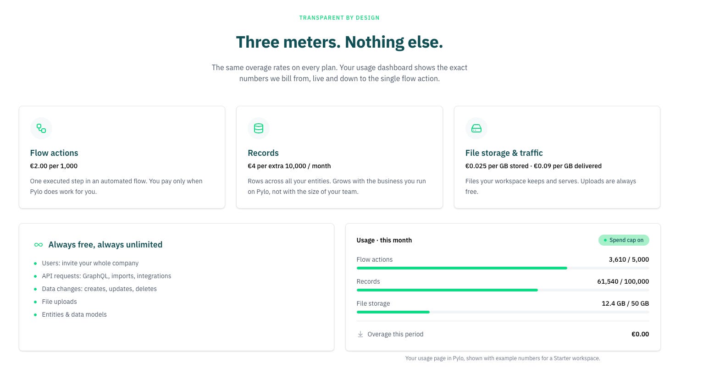Click the Entities & data models item

(x=74, y=314)
